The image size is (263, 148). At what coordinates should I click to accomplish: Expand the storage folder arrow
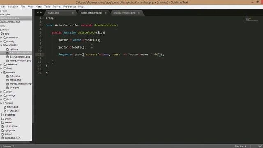point(1,95)
